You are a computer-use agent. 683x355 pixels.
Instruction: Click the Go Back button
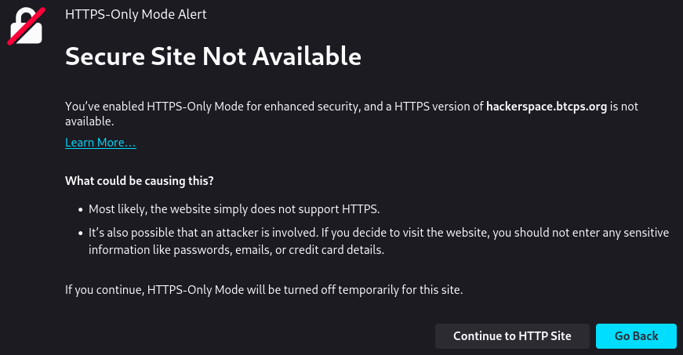pos(636,335)
